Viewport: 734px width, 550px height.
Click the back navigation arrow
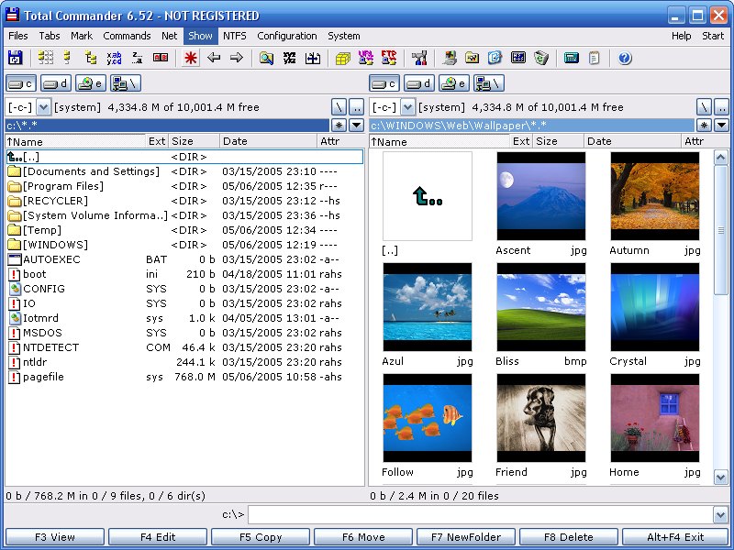pyautogui.click(x=213, y=58)
